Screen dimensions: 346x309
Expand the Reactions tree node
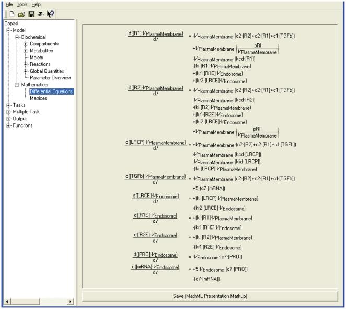(26, 64)
